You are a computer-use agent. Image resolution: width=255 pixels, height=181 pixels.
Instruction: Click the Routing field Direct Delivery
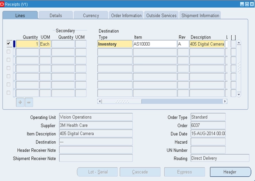tap(220, 158)
